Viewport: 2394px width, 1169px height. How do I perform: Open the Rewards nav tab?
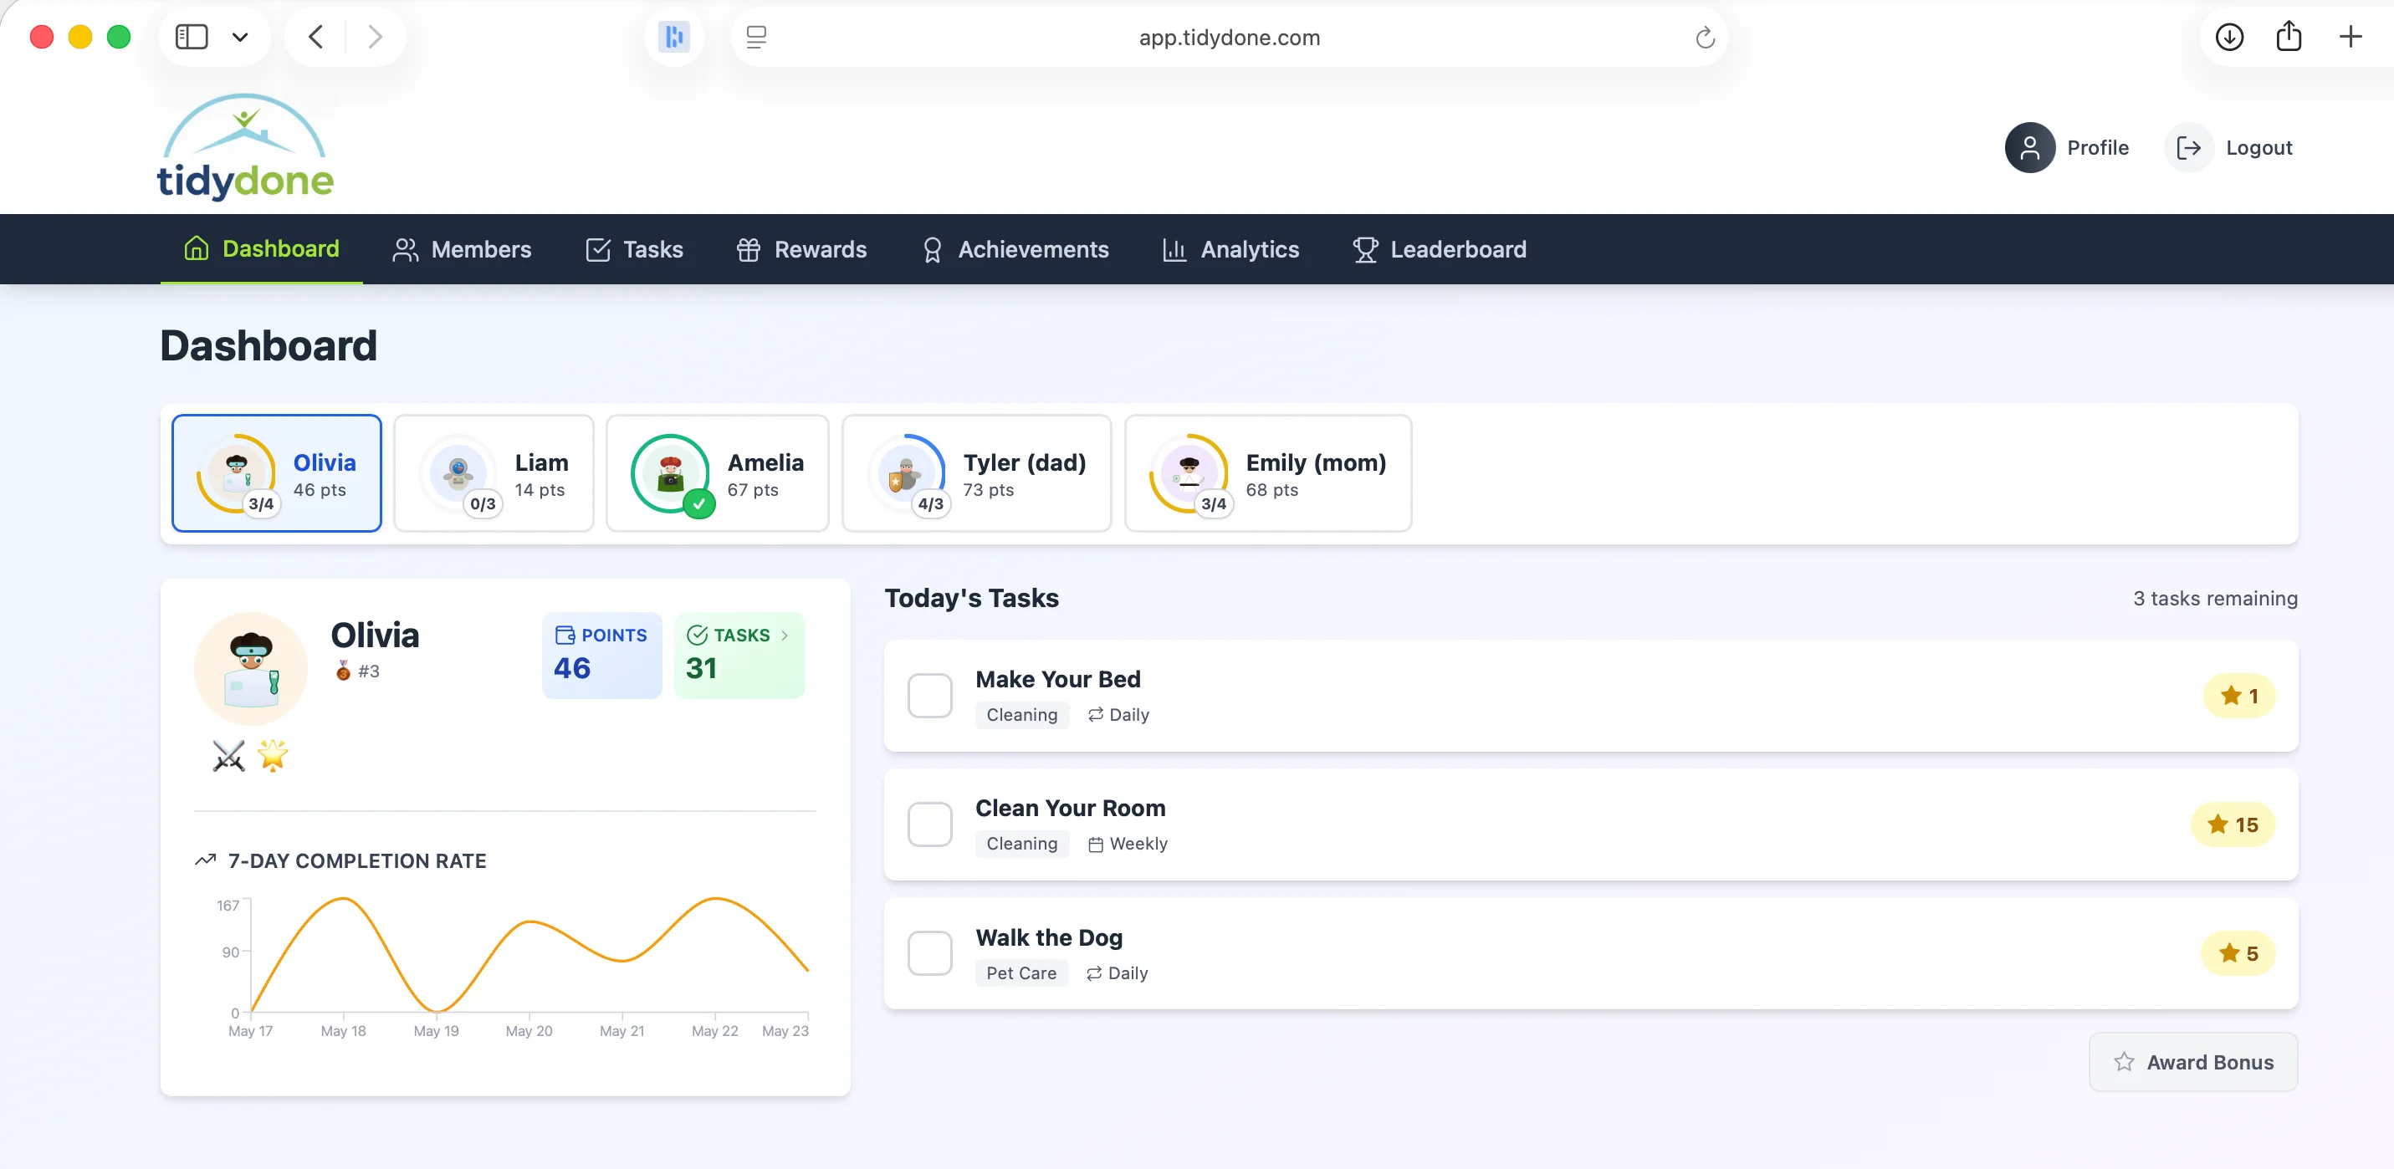[x=801, y=249]
